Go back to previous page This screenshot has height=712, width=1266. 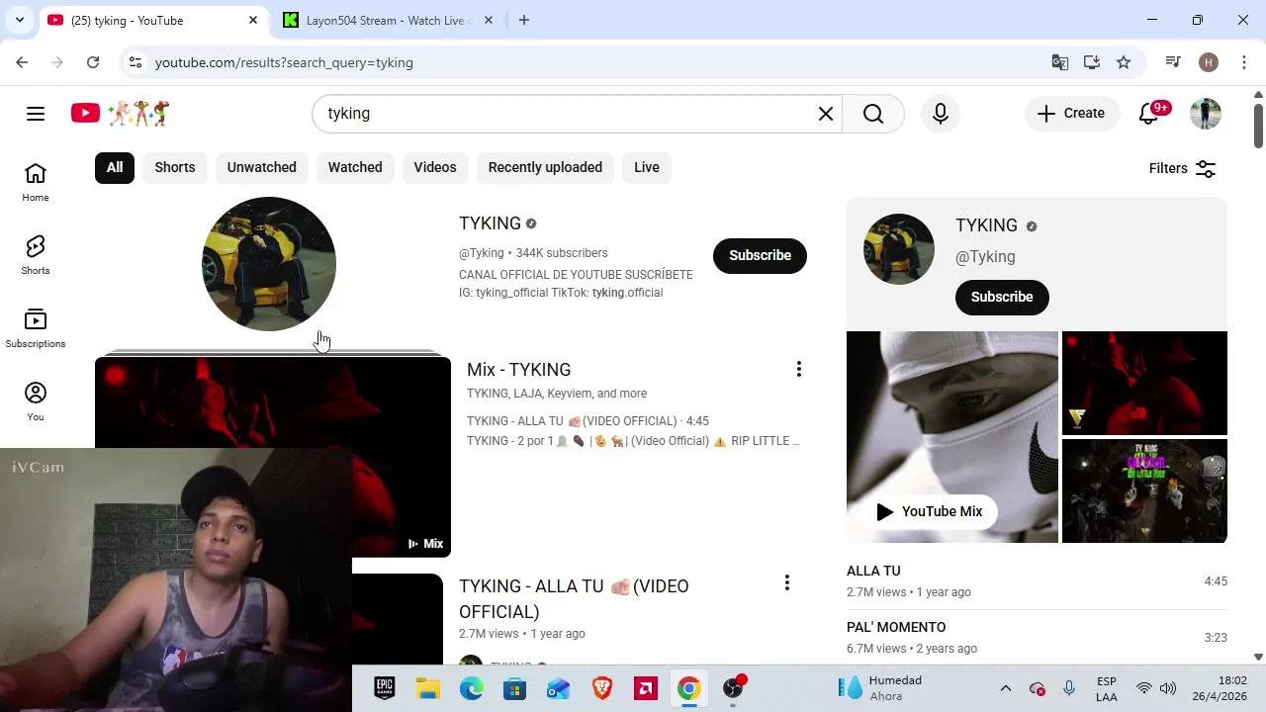pyautogui.click(x=22, y=62)
